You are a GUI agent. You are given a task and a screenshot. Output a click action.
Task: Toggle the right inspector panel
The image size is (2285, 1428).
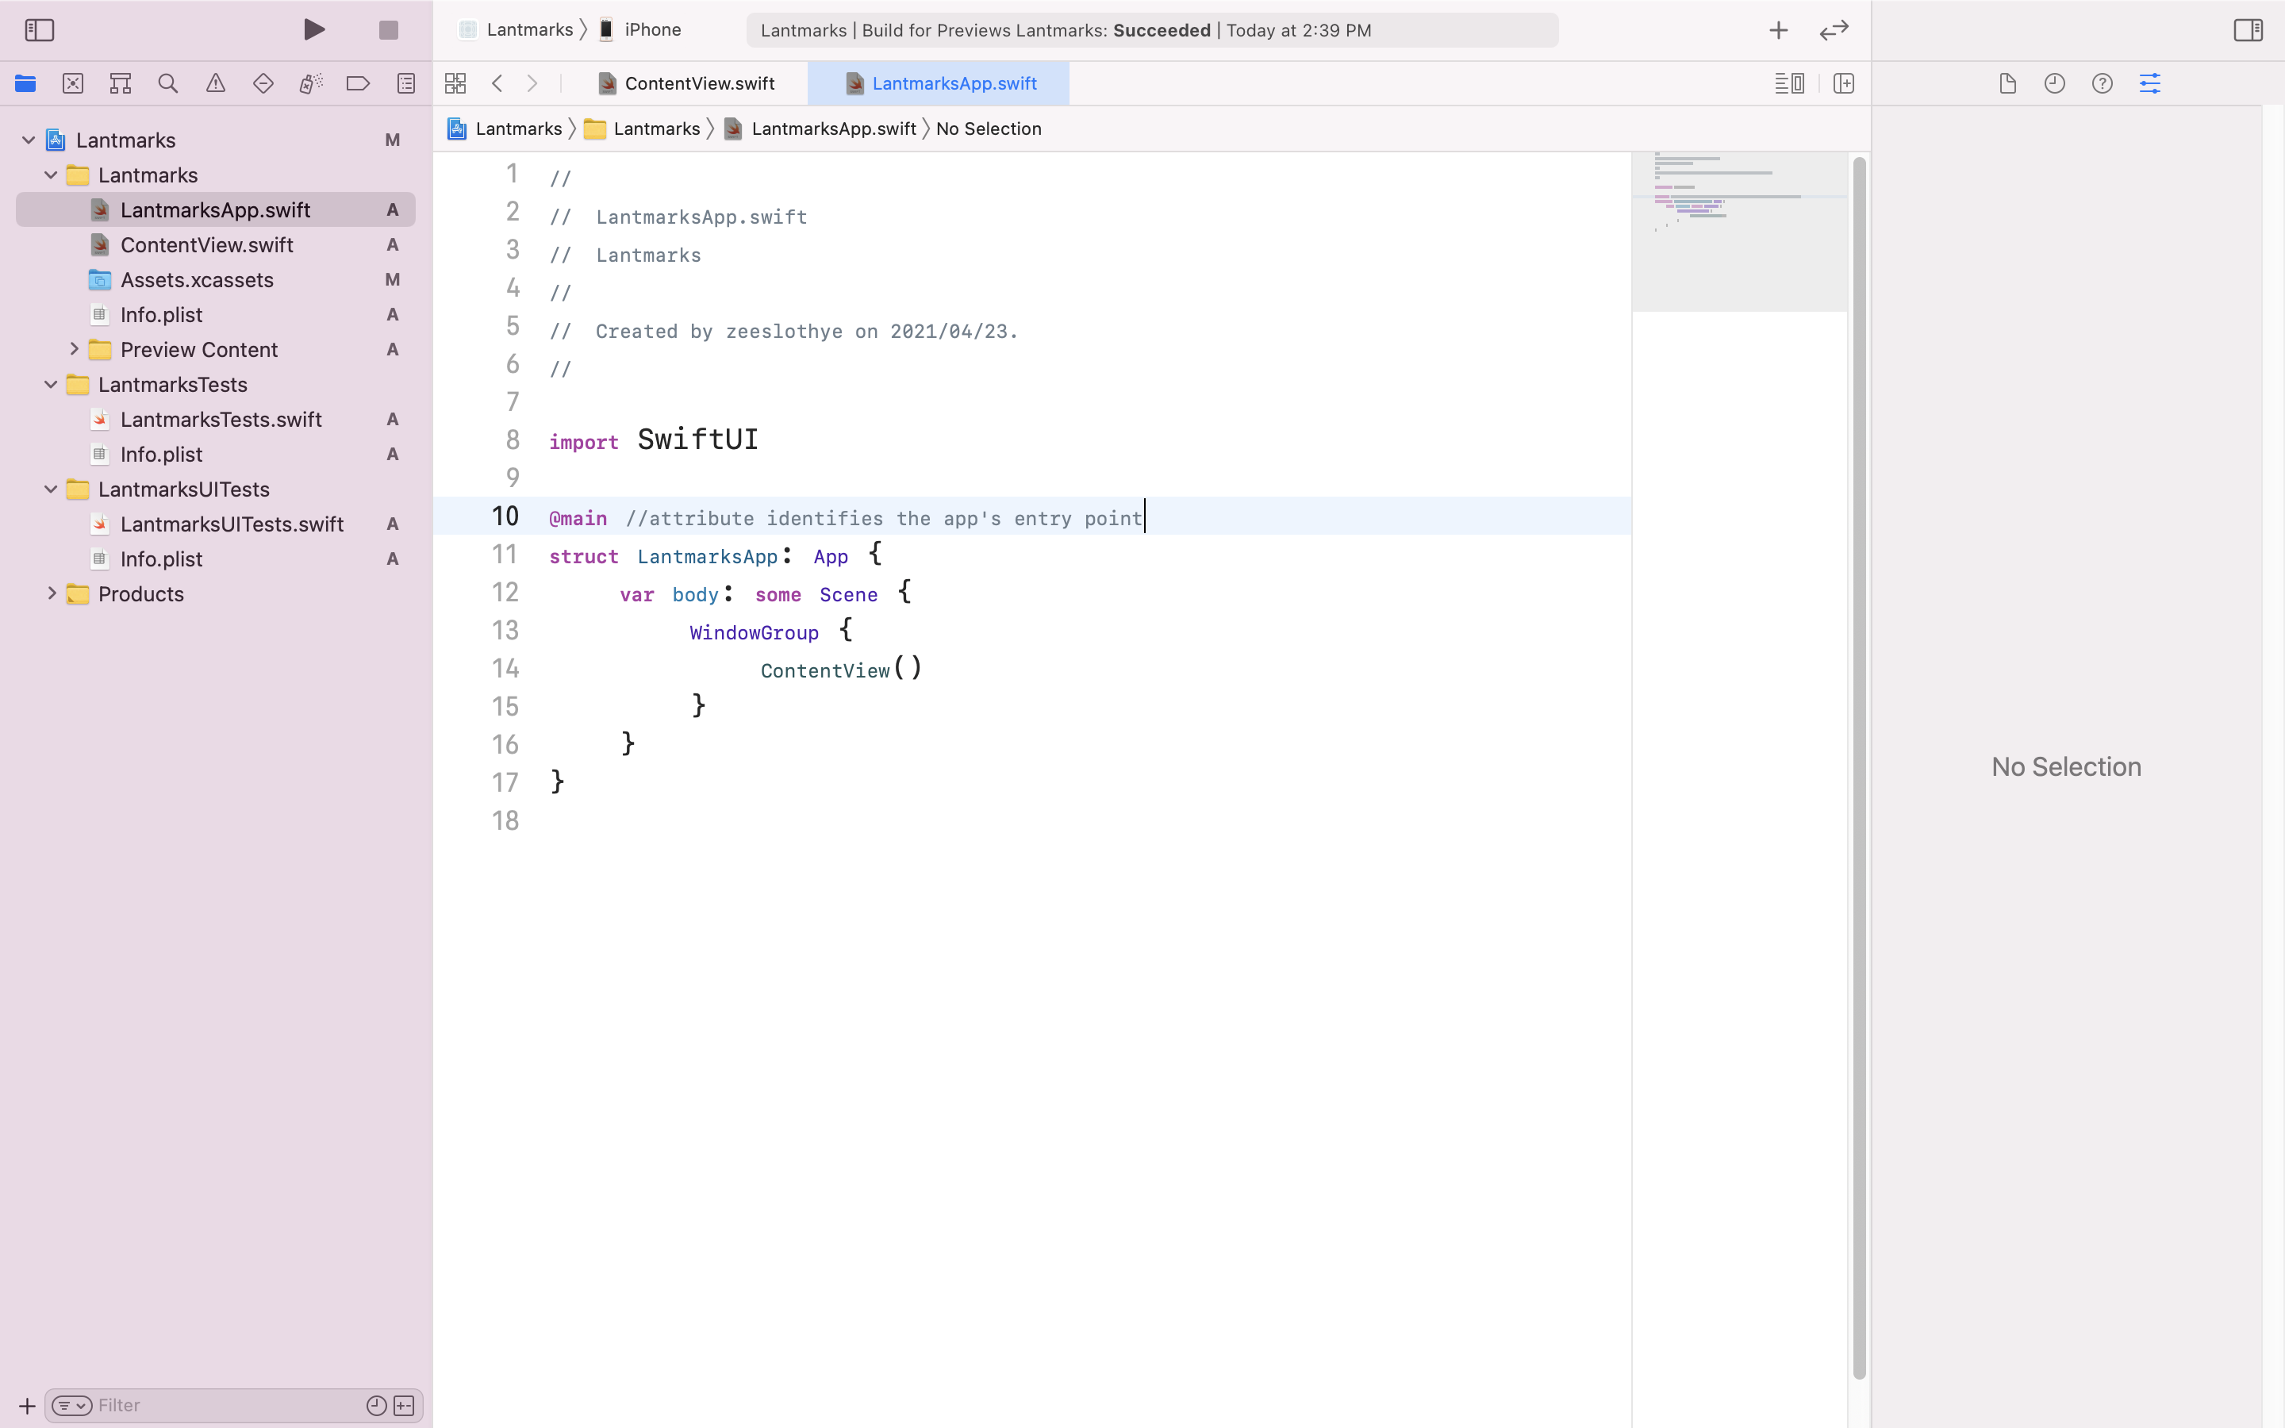2247,30
